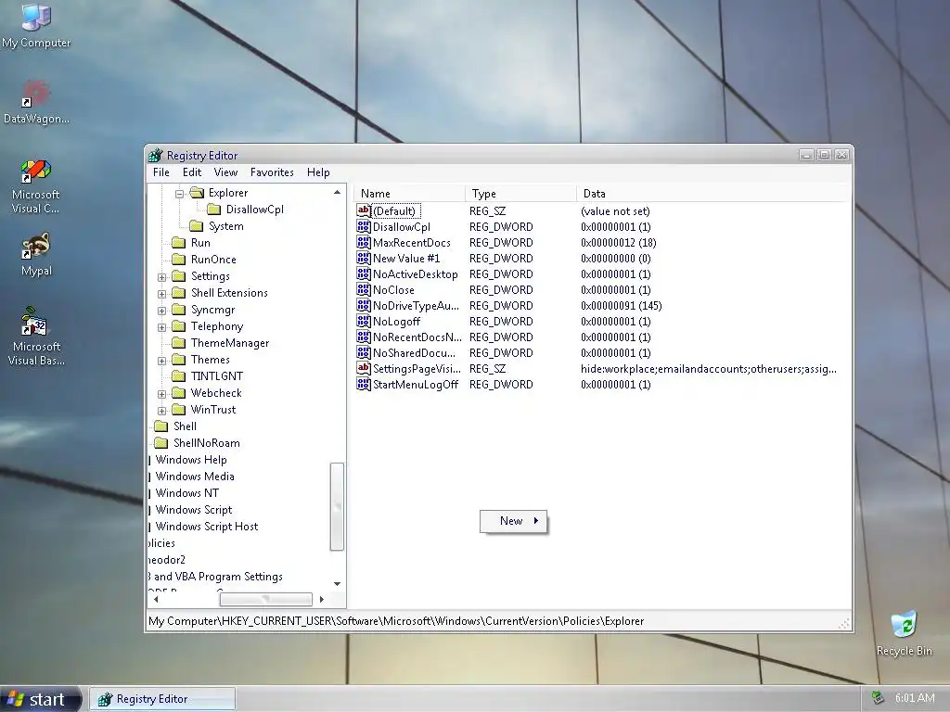Click the tree scroll right arrow
950x712 pixels.
[322, 600]
